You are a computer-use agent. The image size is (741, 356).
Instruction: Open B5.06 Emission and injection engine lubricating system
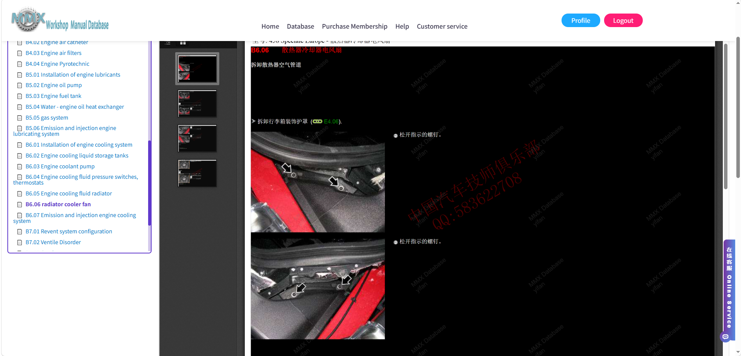[x=65, y=131]
